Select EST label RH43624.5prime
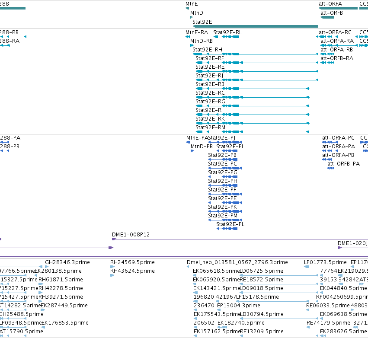 click(x=132, y=271)
